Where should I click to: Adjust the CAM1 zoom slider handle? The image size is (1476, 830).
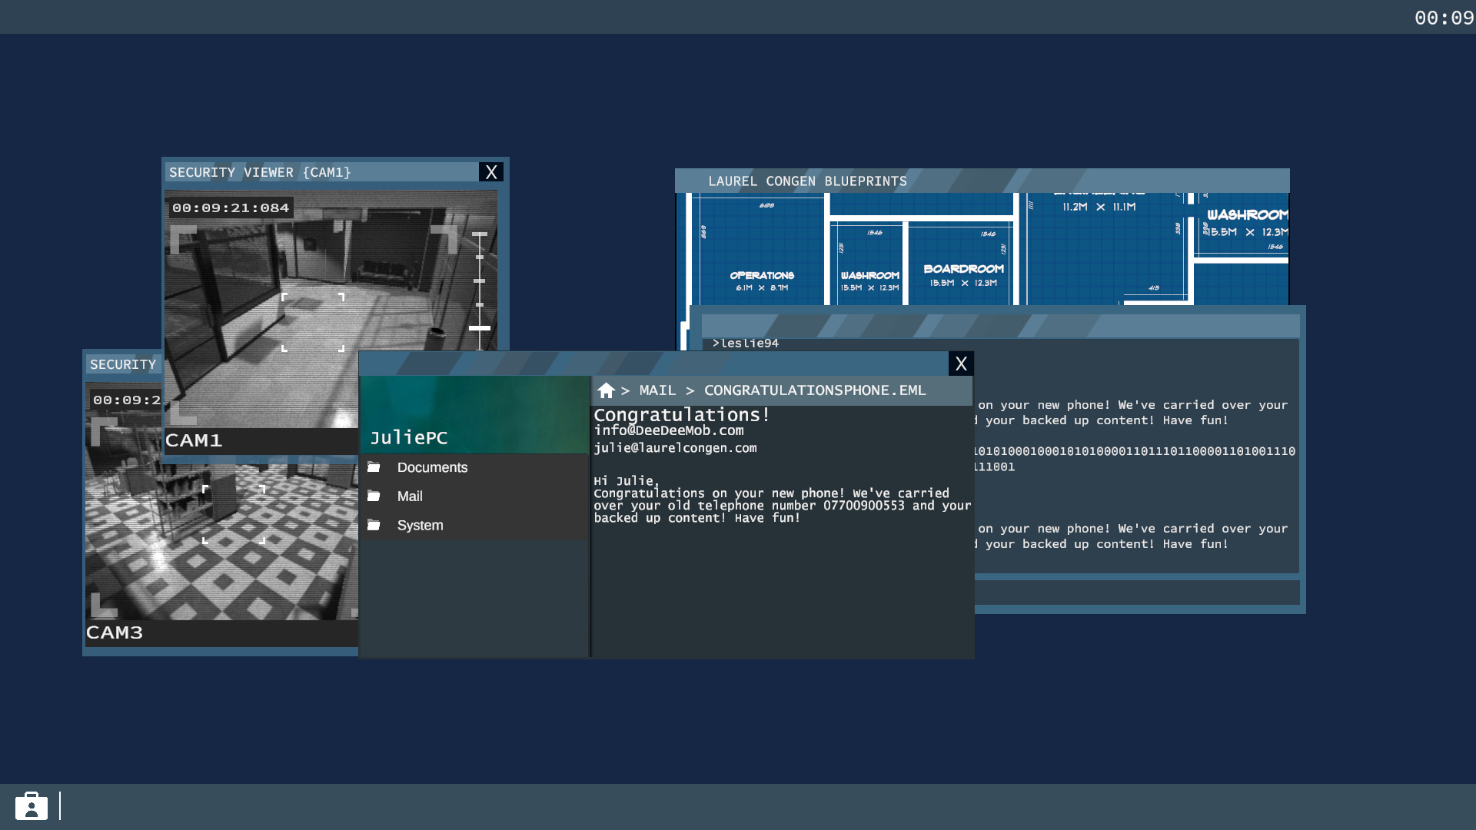(x=480, y=328)
